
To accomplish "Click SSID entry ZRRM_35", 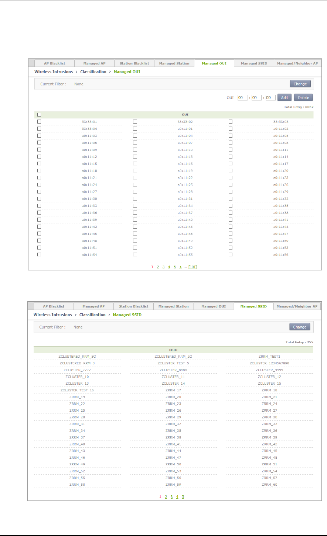I will pos(173,431).
